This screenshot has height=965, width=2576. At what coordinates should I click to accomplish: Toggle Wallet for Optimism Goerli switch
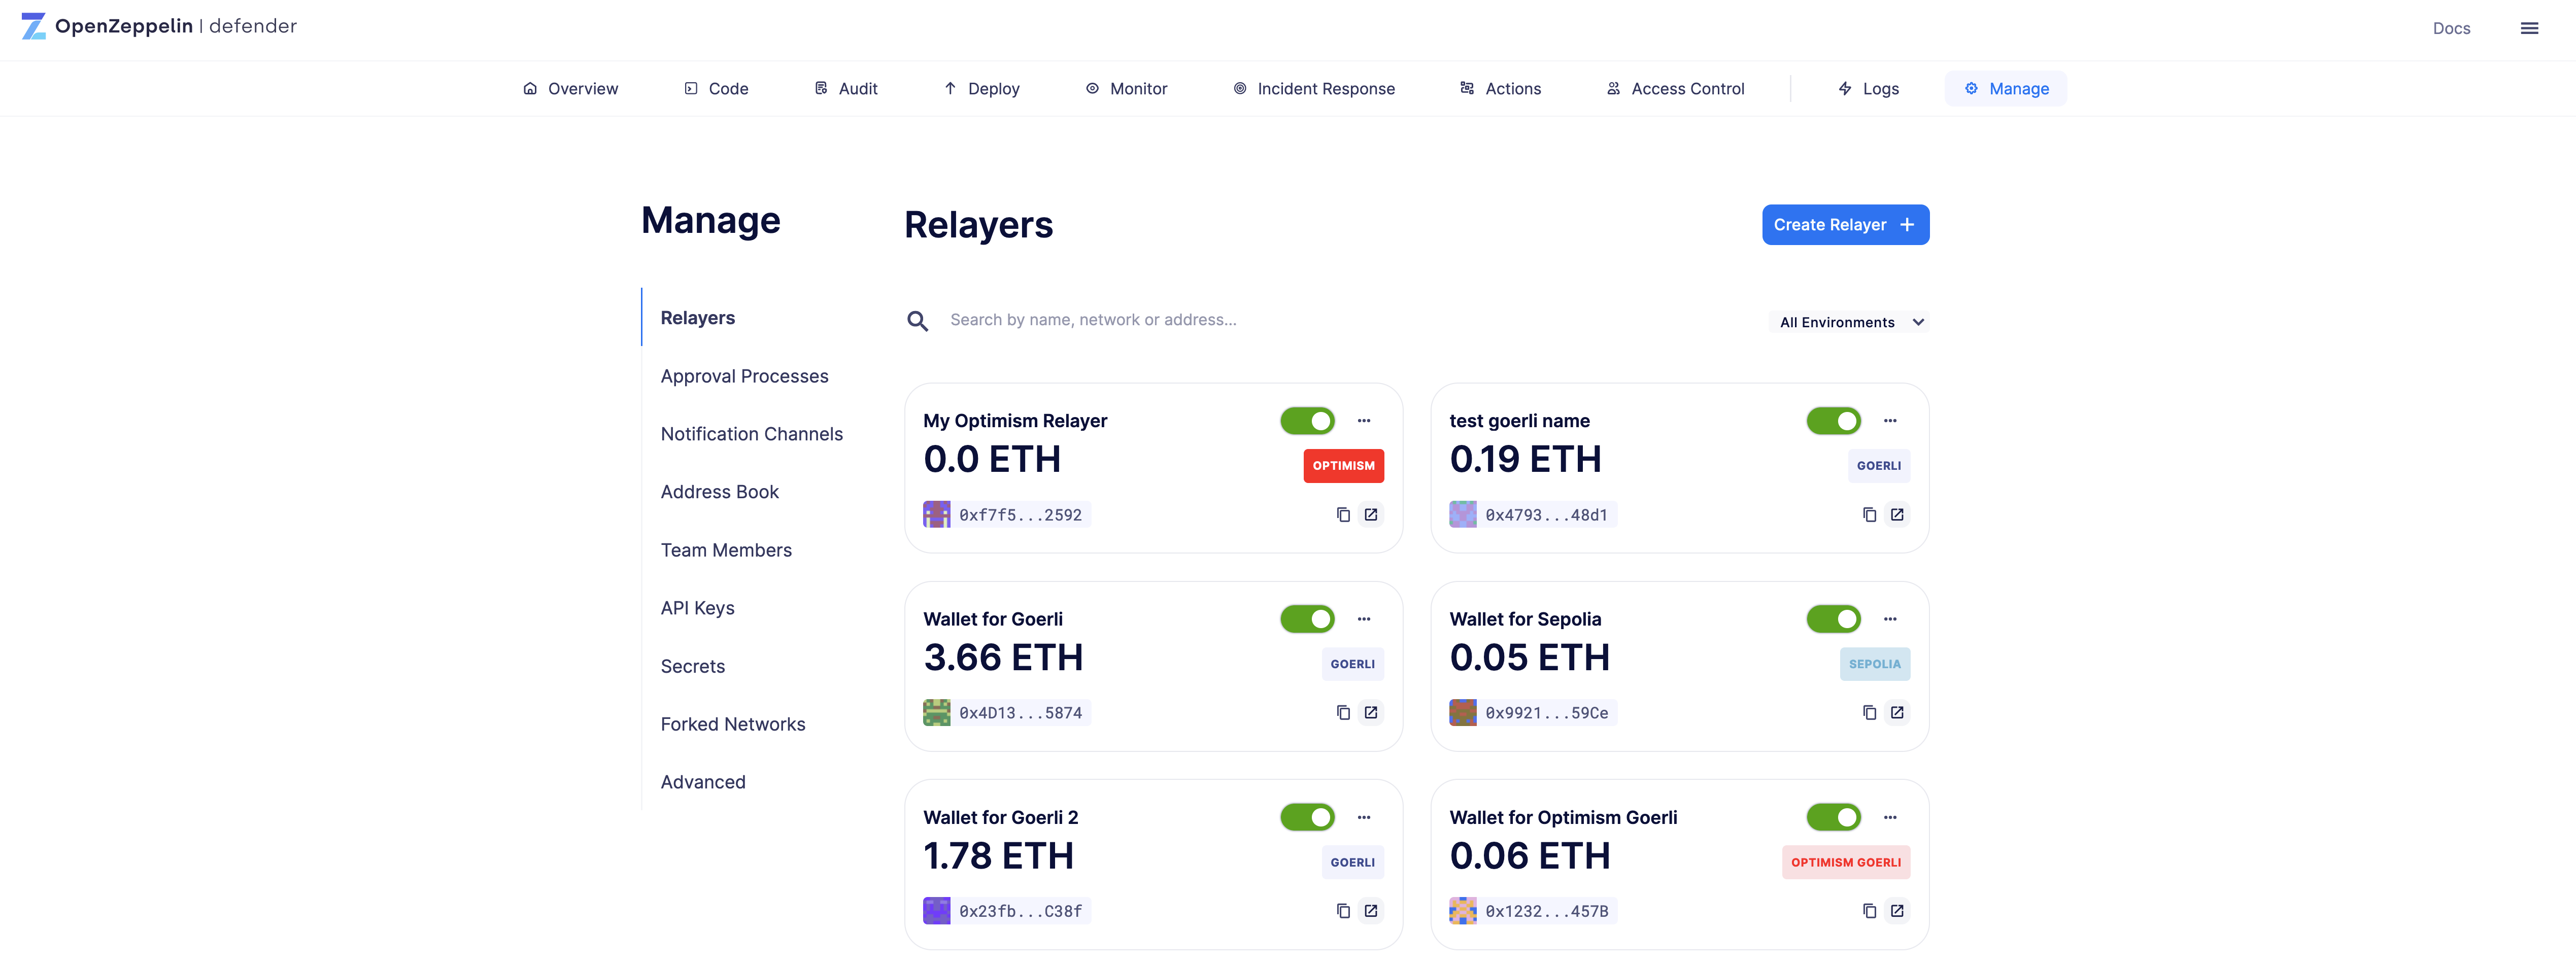coord(1834,817)
